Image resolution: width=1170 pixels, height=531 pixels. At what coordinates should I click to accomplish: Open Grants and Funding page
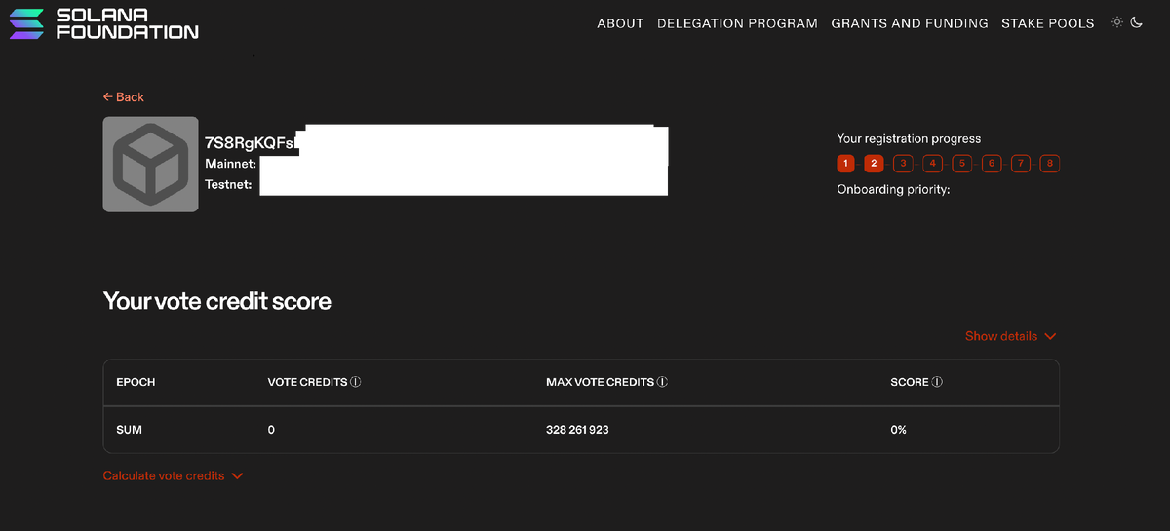[x=910, y=23]
